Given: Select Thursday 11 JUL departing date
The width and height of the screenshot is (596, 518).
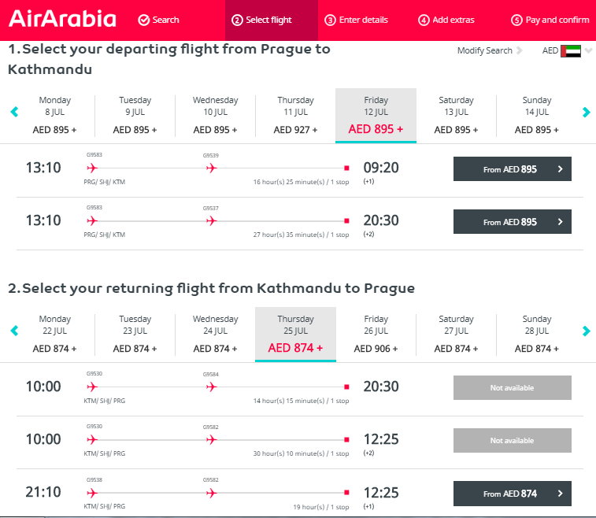Looking at the screenshot, I should [295, 115].
